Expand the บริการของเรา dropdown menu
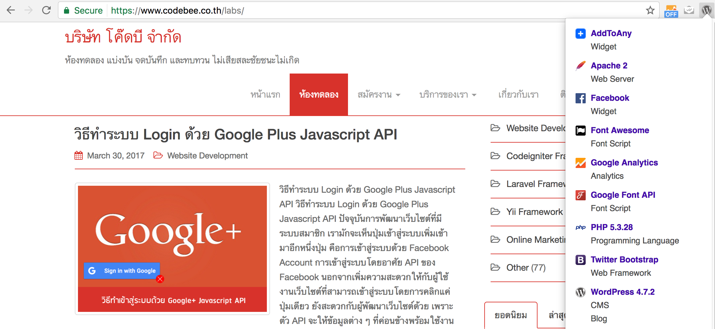 [x=448, y=95]
